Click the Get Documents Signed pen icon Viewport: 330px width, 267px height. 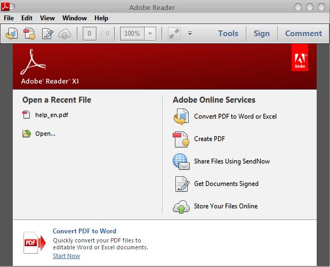(x=181, y=184)
